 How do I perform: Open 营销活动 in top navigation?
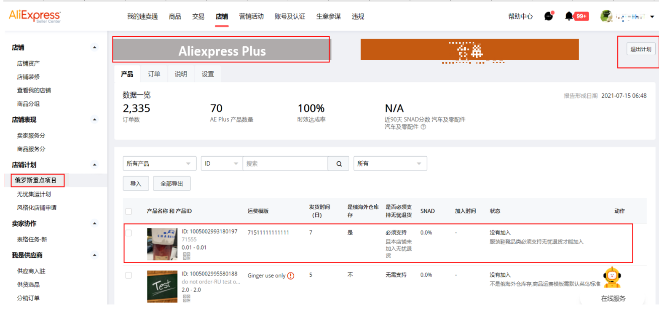[251, 16]
